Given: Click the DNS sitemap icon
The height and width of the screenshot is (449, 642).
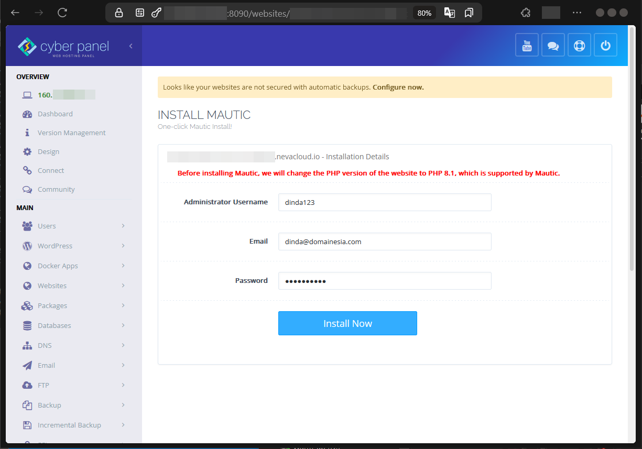Looking at the screenshot, I should 27,346.
